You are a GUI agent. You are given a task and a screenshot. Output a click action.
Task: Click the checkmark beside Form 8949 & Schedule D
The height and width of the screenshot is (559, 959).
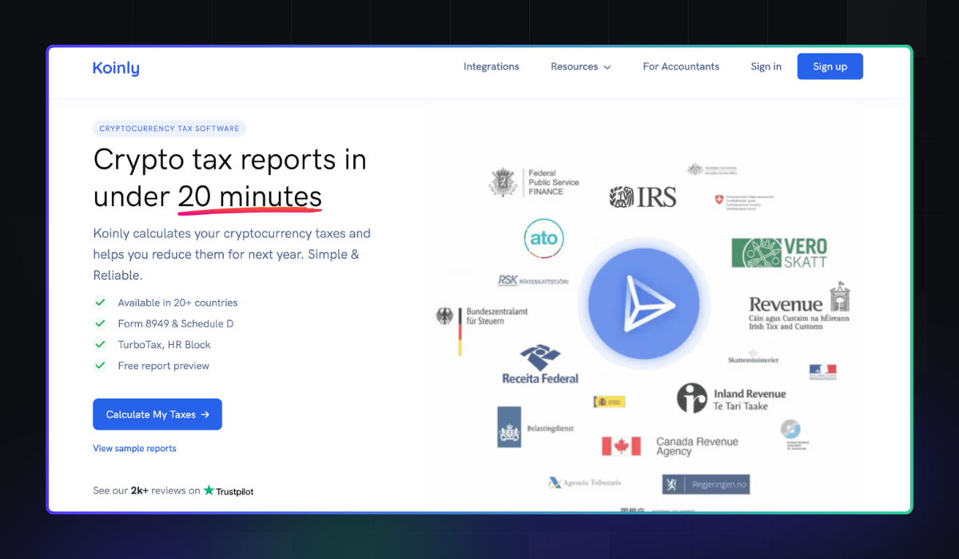pos(100,323)
